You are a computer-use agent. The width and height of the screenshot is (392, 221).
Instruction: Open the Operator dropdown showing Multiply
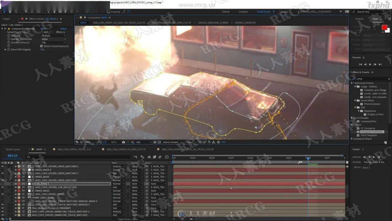pyautogui.click(x=54, y=36)
